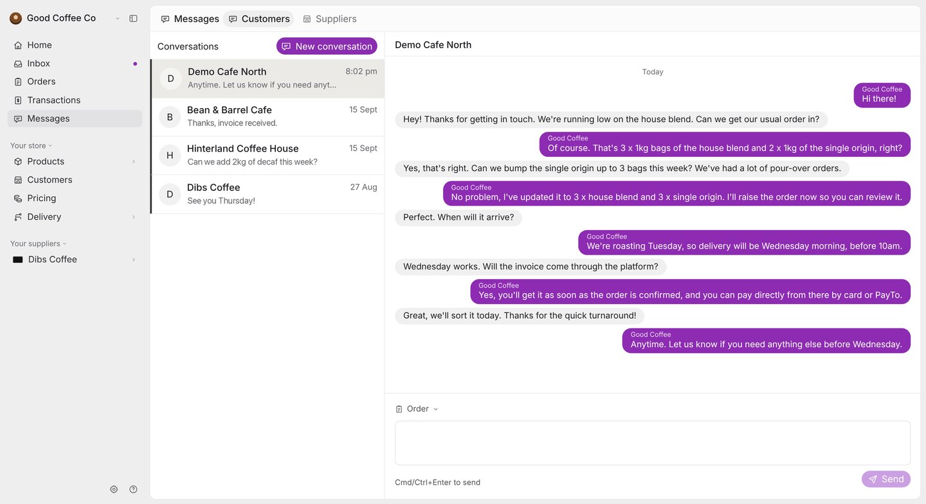Click the 'Wednesday works' invoice question message
Image resolution: width=926 pixels, height=504 pixels.
(531, 267)
